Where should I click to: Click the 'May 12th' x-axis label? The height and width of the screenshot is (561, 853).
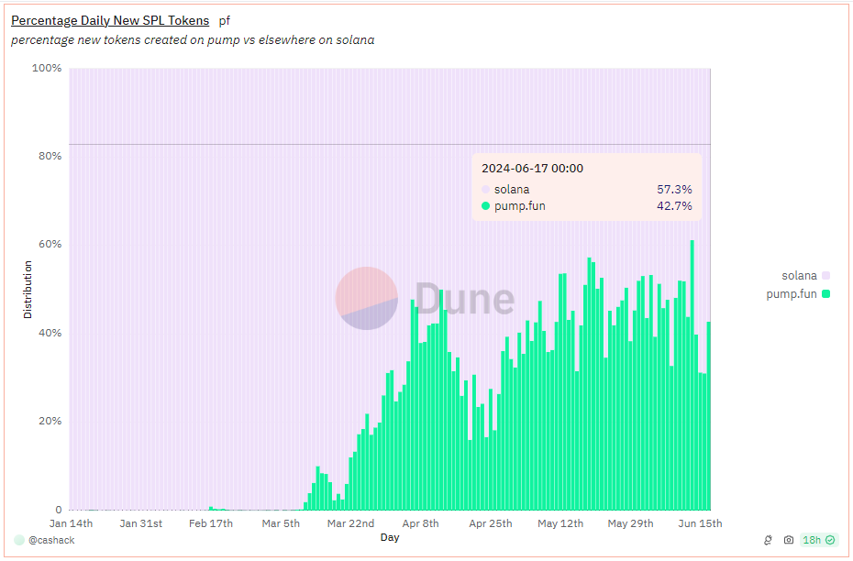point(560,523)
